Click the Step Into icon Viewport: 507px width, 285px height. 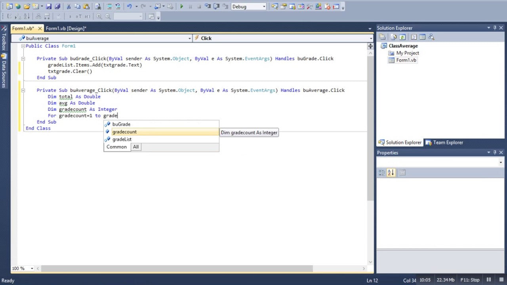pyautogui.click(x=208, y=6)
